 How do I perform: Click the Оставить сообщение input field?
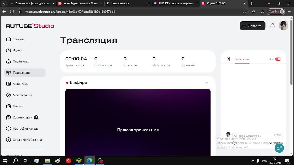coord(258,135)
